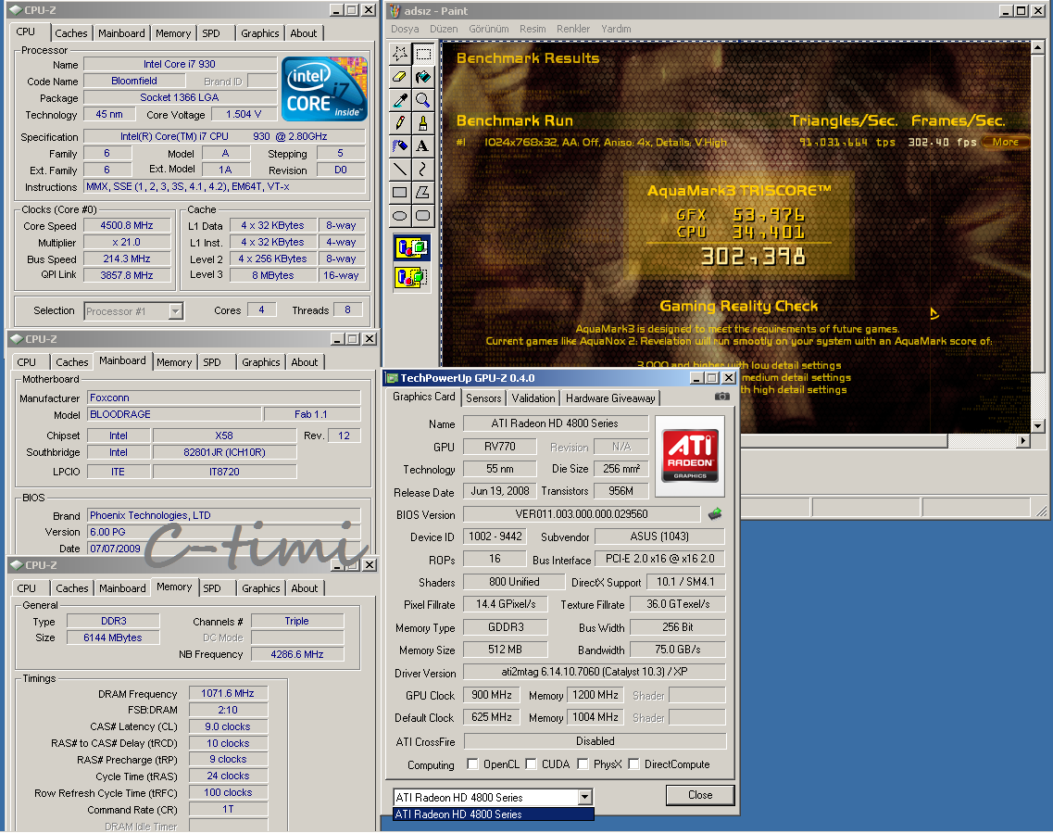
Task: Select the Polygon tool in Paint
Action: pos(423,192)
